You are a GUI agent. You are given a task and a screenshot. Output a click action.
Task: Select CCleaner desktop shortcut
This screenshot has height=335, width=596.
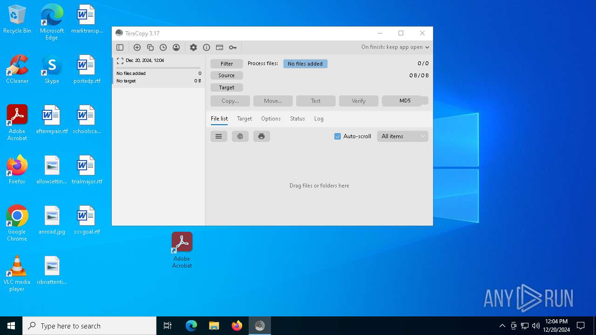pos(17,69)
